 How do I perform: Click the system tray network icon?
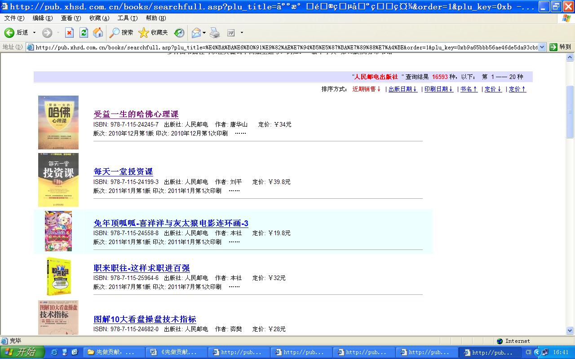[545, 353]
